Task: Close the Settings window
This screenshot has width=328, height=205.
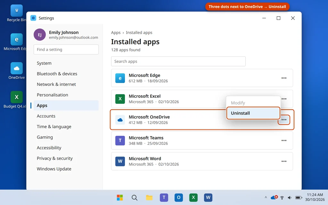Action: pos(293,18)
